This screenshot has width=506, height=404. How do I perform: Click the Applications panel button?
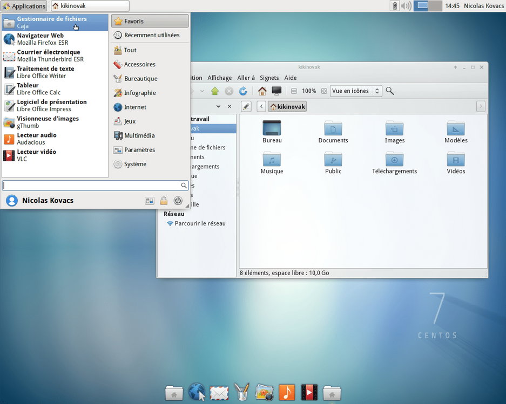24,6
